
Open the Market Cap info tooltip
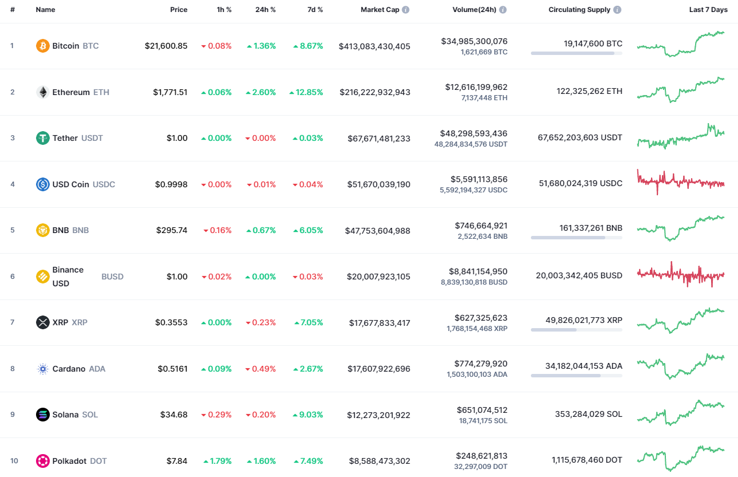[406, 9]
